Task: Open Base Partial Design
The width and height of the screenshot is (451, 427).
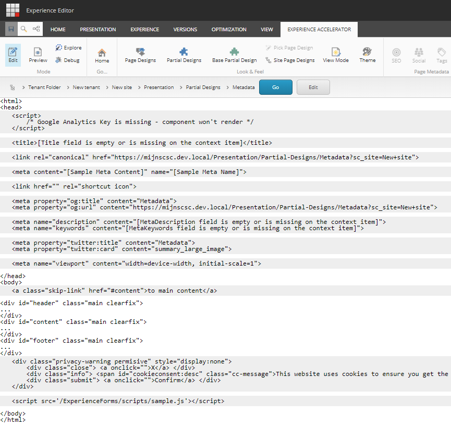Action: (x=235, y=55)
